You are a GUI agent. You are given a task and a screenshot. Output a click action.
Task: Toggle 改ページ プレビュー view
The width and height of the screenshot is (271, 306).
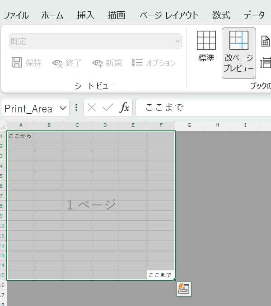(x=238, y=52)
